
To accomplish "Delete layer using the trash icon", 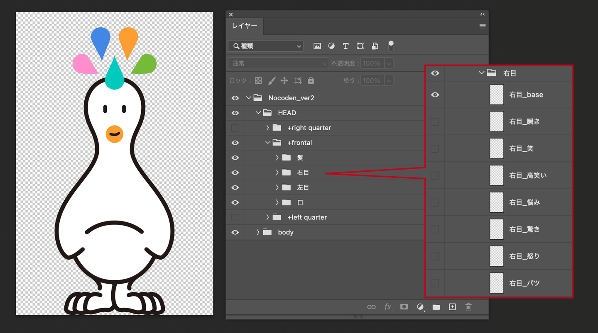I will (468, 307).
